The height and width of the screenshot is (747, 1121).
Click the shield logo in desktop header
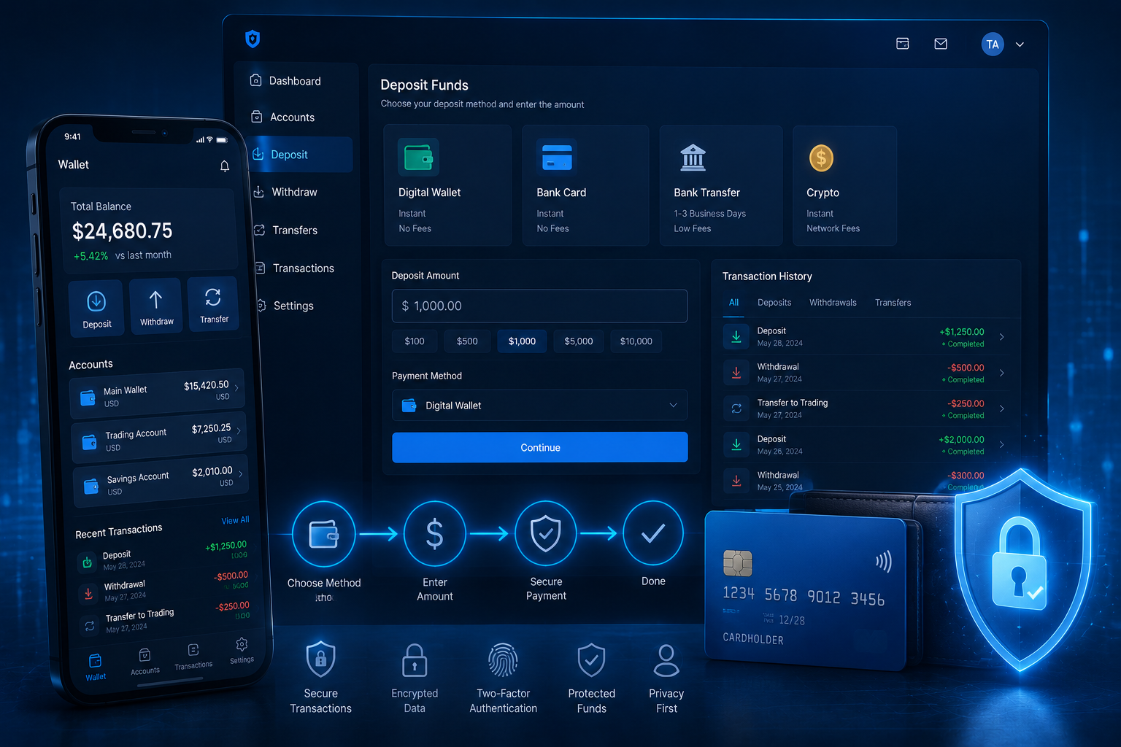pos(253,39)
